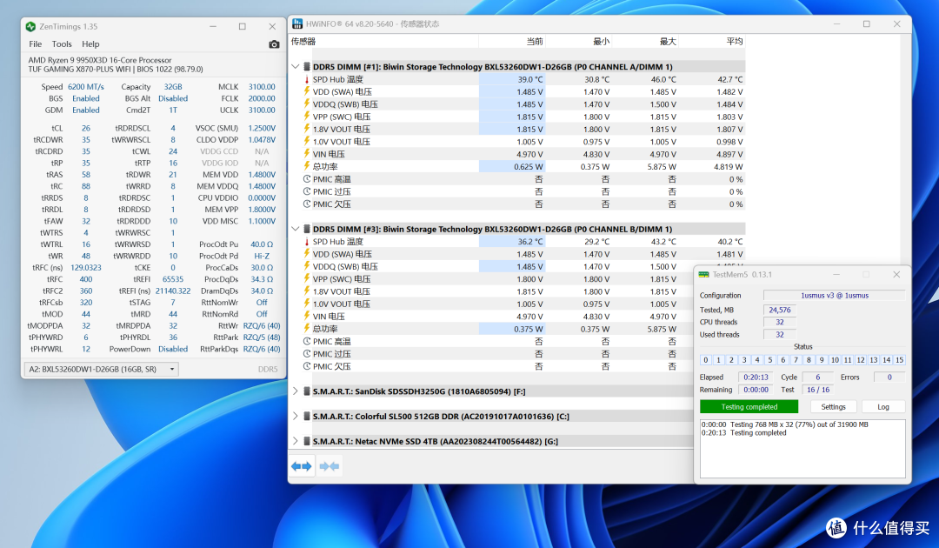Select DIMM #1 PMIC 过压 status icon

[x=307, y=191]
